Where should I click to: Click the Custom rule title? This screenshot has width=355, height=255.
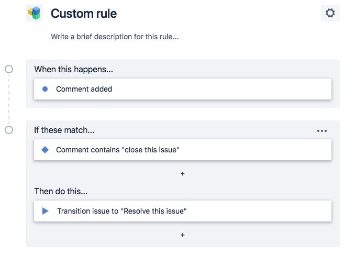click(x=84, y=14)
